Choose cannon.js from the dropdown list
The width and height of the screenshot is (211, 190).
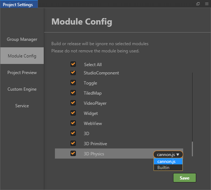point(168,161)
